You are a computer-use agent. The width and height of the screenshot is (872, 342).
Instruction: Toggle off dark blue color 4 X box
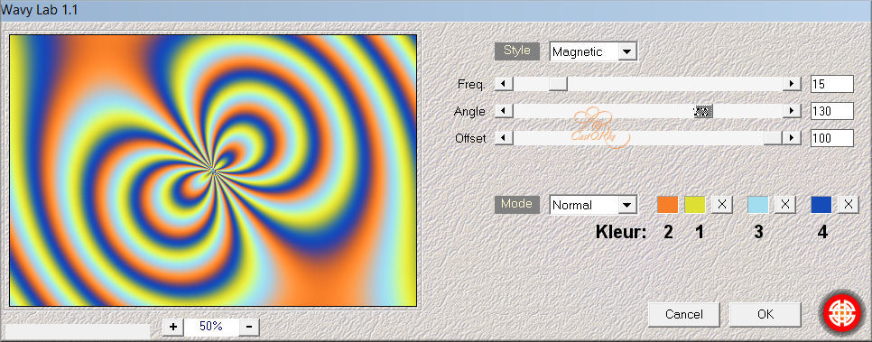tap(848, 205)
